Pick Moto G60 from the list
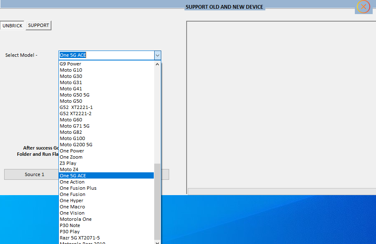The height and width of the screenshot is (244, 376). (x=106, y=120)
